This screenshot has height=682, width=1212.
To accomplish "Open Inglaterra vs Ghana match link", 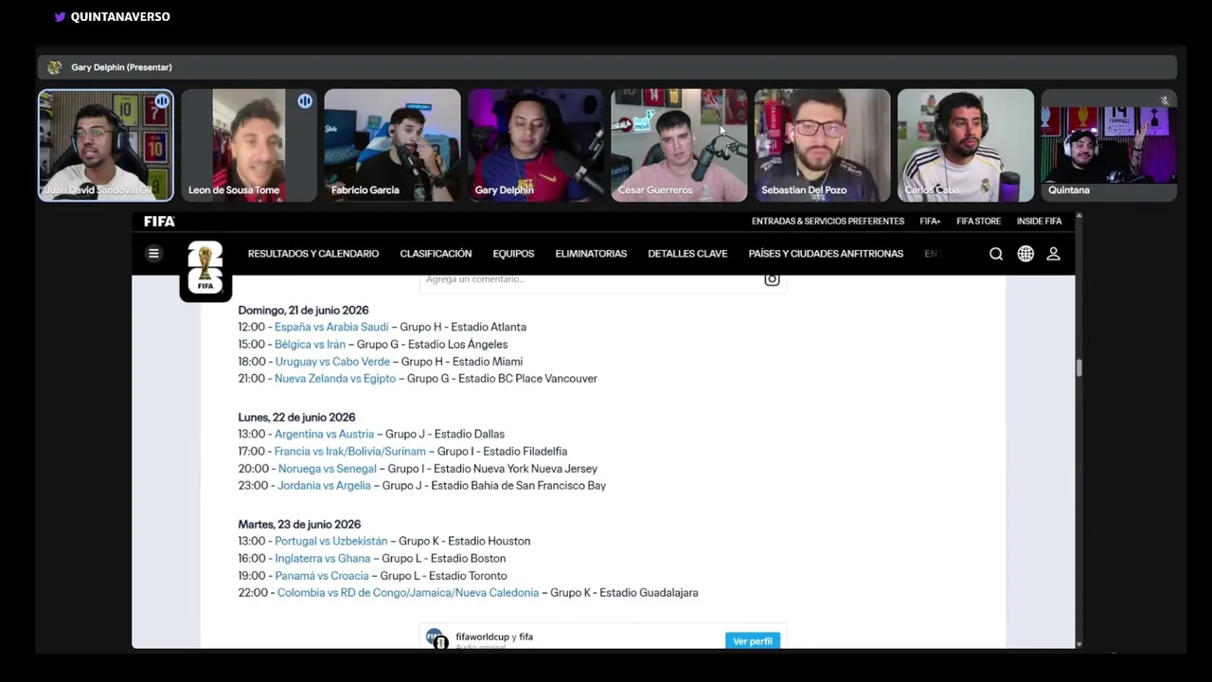I will click(322, 559).
